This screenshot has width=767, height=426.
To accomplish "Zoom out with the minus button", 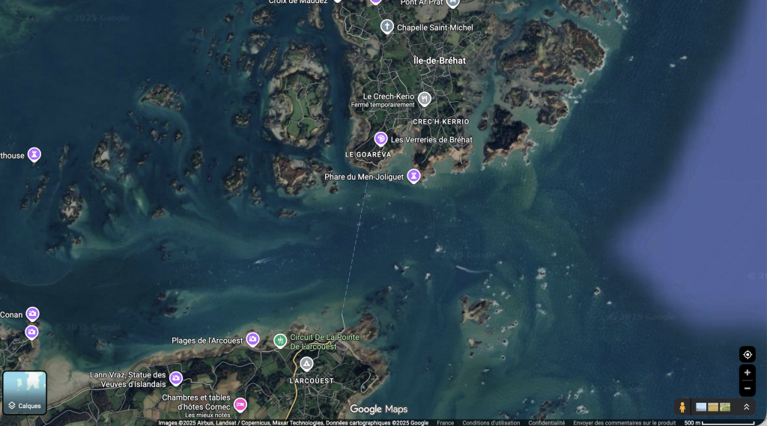I will [x=747, y=388].
